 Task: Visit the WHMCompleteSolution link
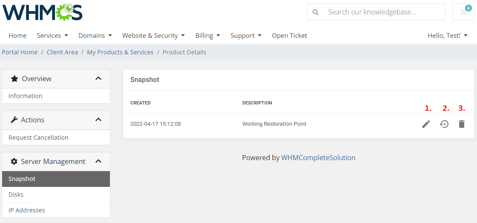point(318,158)
